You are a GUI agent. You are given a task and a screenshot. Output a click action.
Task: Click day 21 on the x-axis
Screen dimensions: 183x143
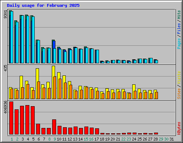(x=118, y=139)
